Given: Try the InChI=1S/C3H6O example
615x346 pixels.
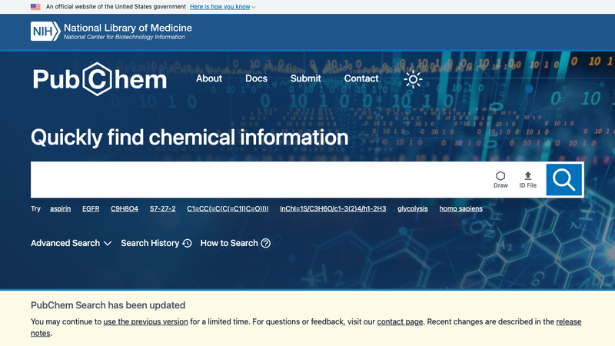Looking at the screenshot, I should [333, 208].
